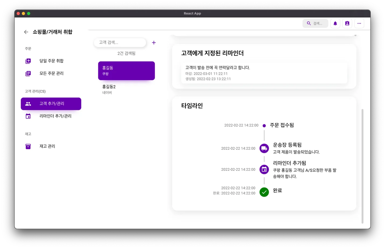
Task: Go back with the left arrow icon
Action: tap(26, 32)
